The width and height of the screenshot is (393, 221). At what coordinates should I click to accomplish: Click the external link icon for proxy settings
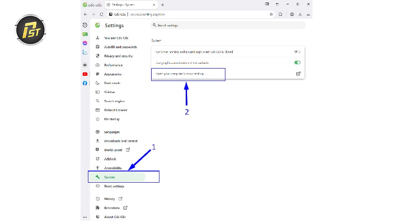298,74
